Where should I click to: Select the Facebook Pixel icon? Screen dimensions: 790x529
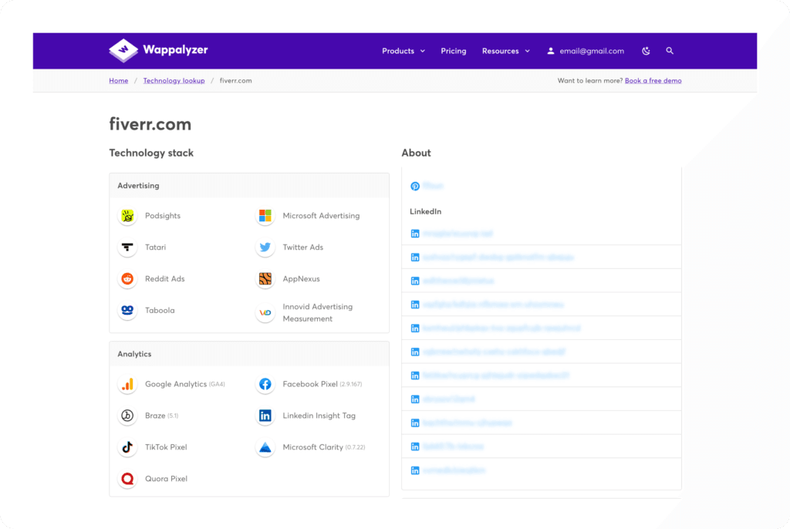tap(265, 384)
